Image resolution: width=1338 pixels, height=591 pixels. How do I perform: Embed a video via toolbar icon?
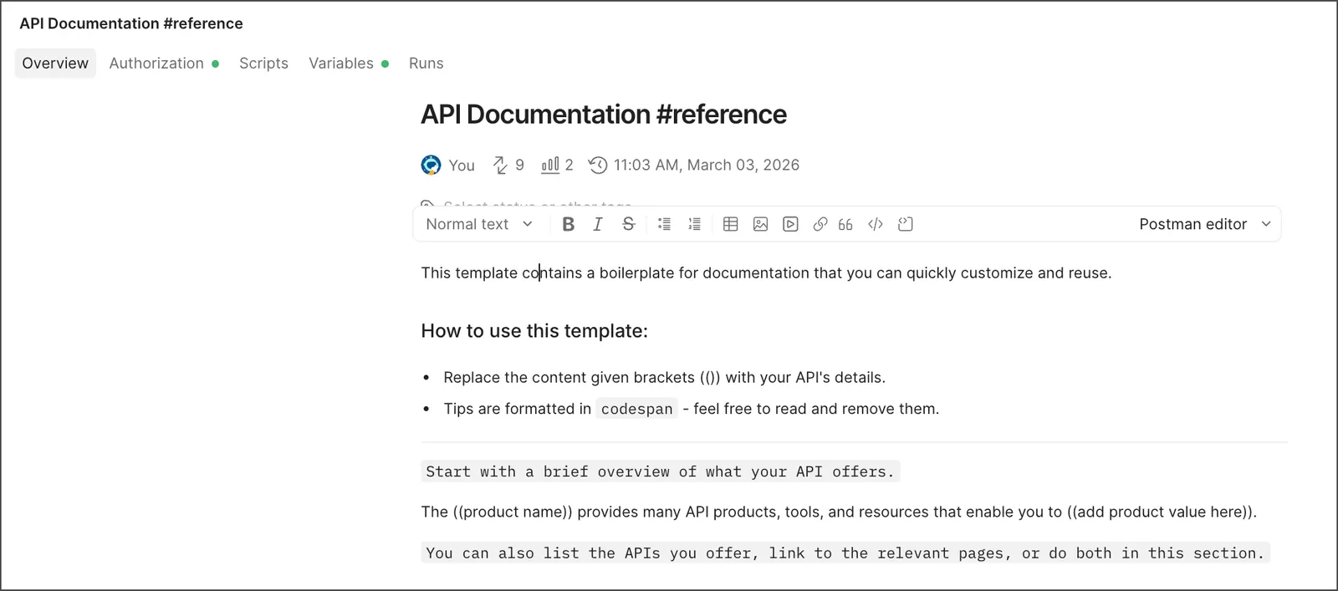coord(790,224)
